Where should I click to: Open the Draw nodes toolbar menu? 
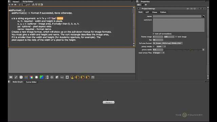pyautogui.click(x=16, y=77)
